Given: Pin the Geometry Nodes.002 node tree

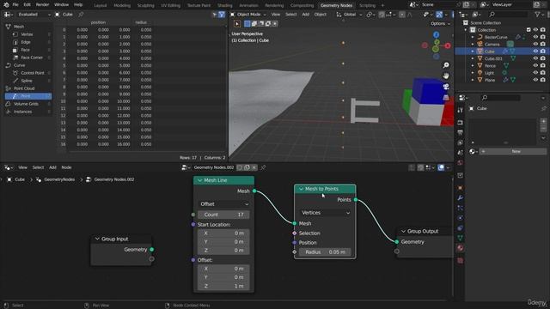Looking at the screenshot, I should pyautogui.click(x=263, y=167).
